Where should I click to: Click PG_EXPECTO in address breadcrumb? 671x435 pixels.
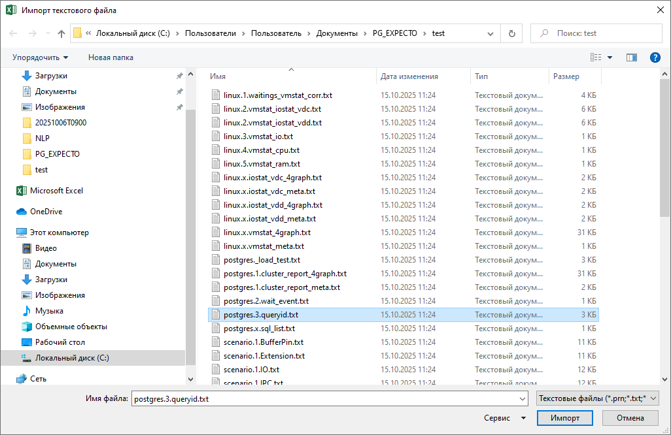pyautogui.click(x=394, y=33)
